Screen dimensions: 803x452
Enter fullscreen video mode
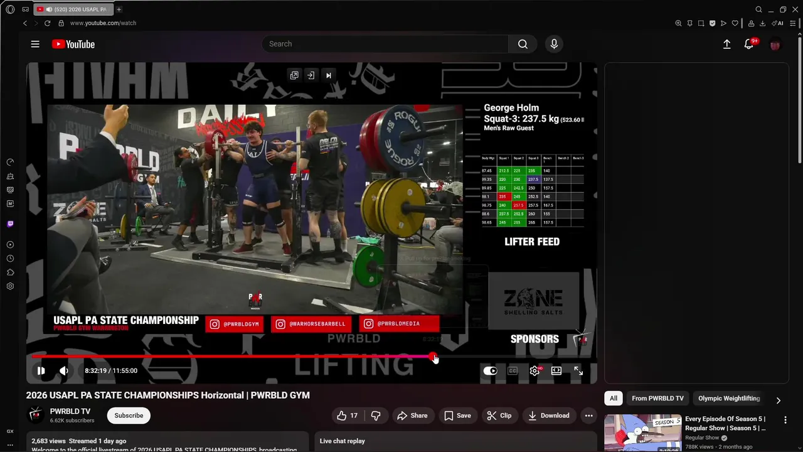tap(578, 370)
